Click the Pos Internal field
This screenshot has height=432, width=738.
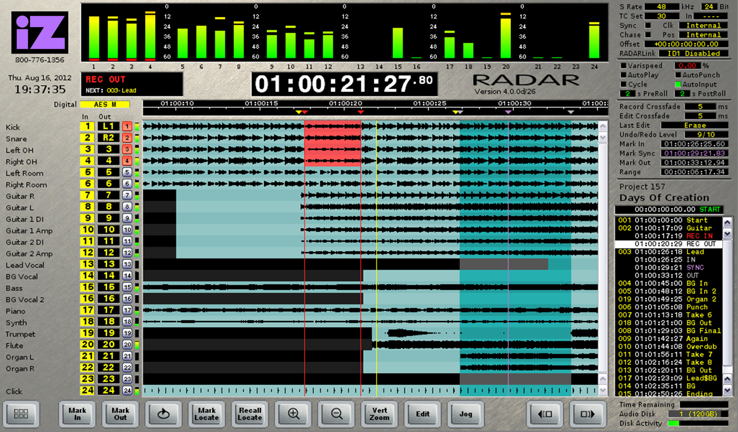(x=703, y=35)
